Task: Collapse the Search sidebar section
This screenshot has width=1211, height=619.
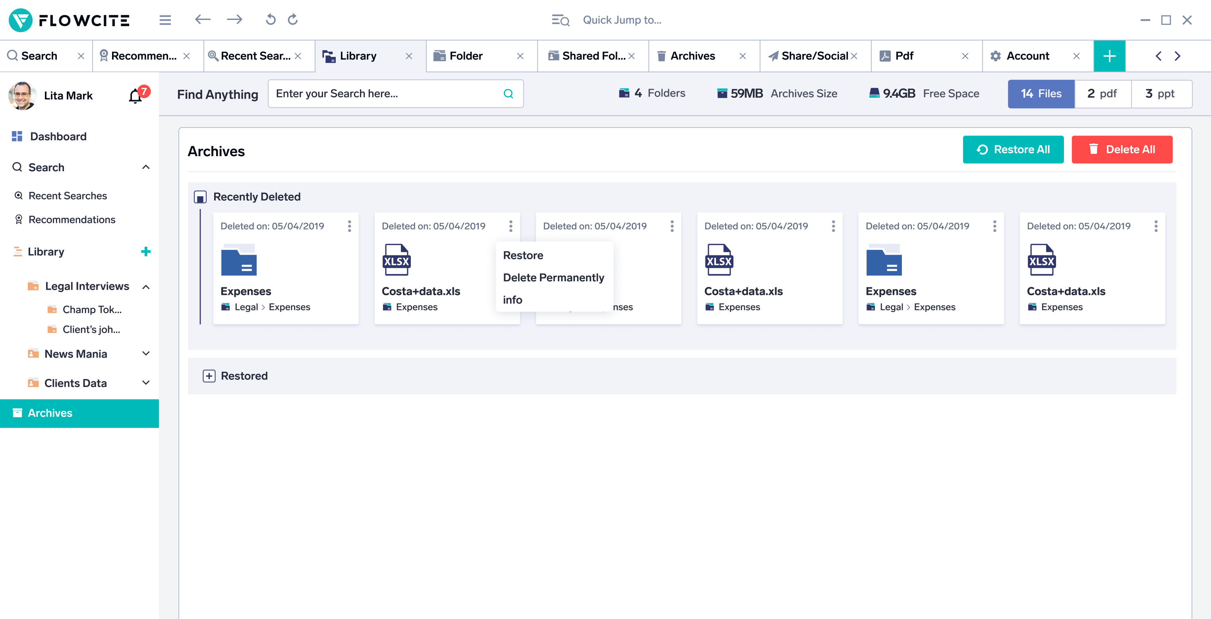Action: tap(146, 167)
